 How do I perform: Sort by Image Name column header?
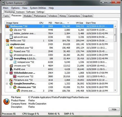pyautogui.click(x=21, y=23)
